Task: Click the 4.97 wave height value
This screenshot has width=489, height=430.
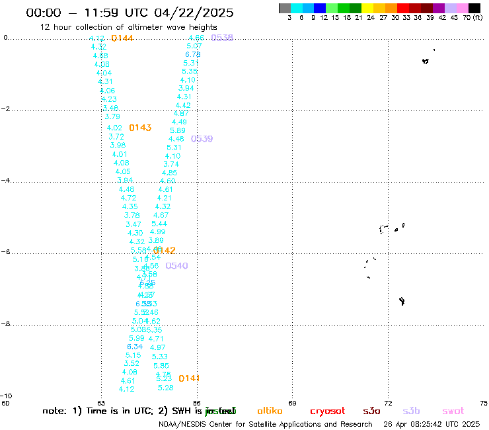Action: tap(157, 347)
